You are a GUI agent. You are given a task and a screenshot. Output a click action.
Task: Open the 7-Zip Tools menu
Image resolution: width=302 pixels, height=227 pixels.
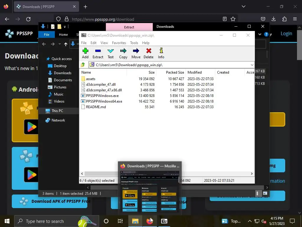coord(134,43)
